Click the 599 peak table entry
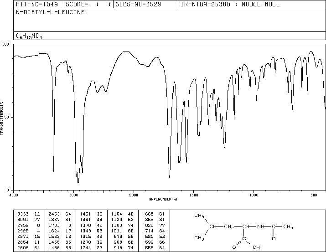This screenshot has height=252, width=326. click(x=149, y=242)
